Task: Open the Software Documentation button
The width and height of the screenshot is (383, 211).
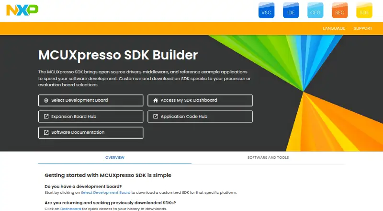Action: (91, 132)
